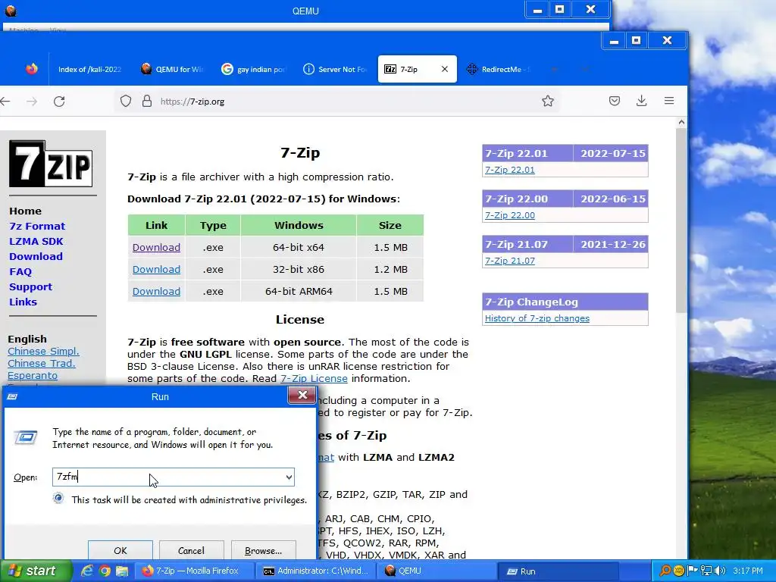
Task: Reload the 7-zip.org page
Action: coord(59,102)
